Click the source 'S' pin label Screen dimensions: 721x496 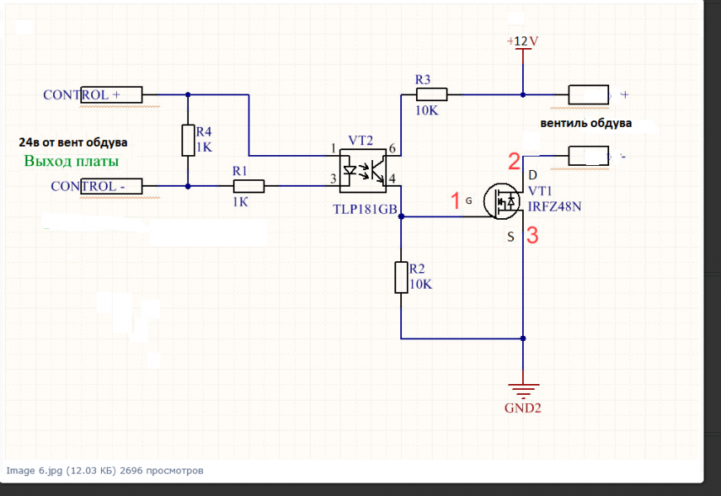(x=511, y=237)
